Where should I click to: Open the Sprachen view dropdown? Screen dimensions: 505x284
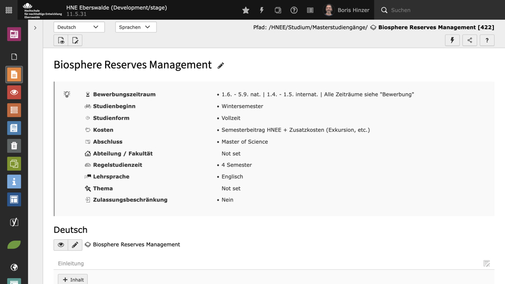tap(136, 27)
